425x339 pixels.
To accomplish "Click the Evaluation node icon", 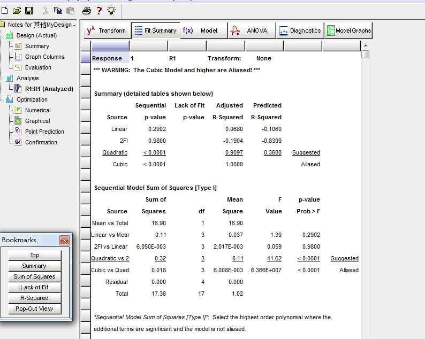I will (18, 67).
